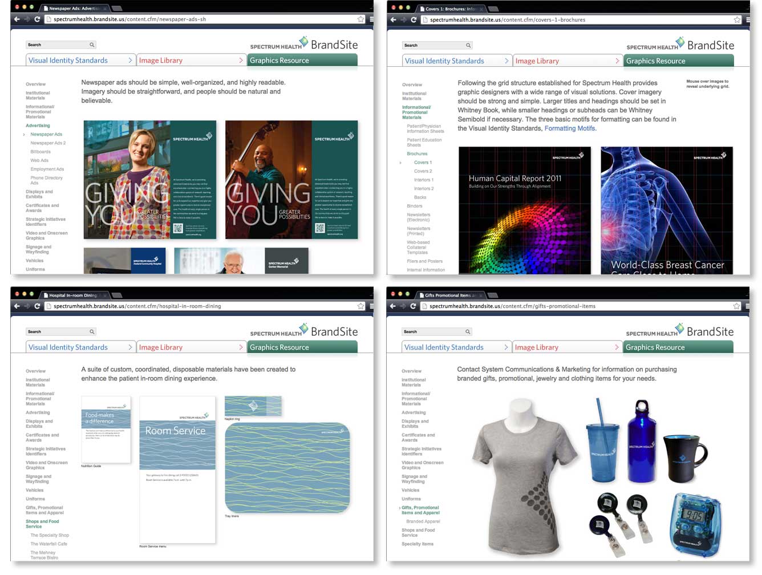The image size is (762, 575).
Task: Reload the Newspaper Ads browser window
Action: pos(37,19)
